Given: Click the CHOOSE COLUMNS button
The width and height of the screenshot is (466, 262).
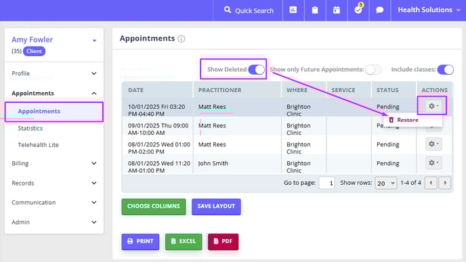Looking at the screenshot, I should 154,206.
